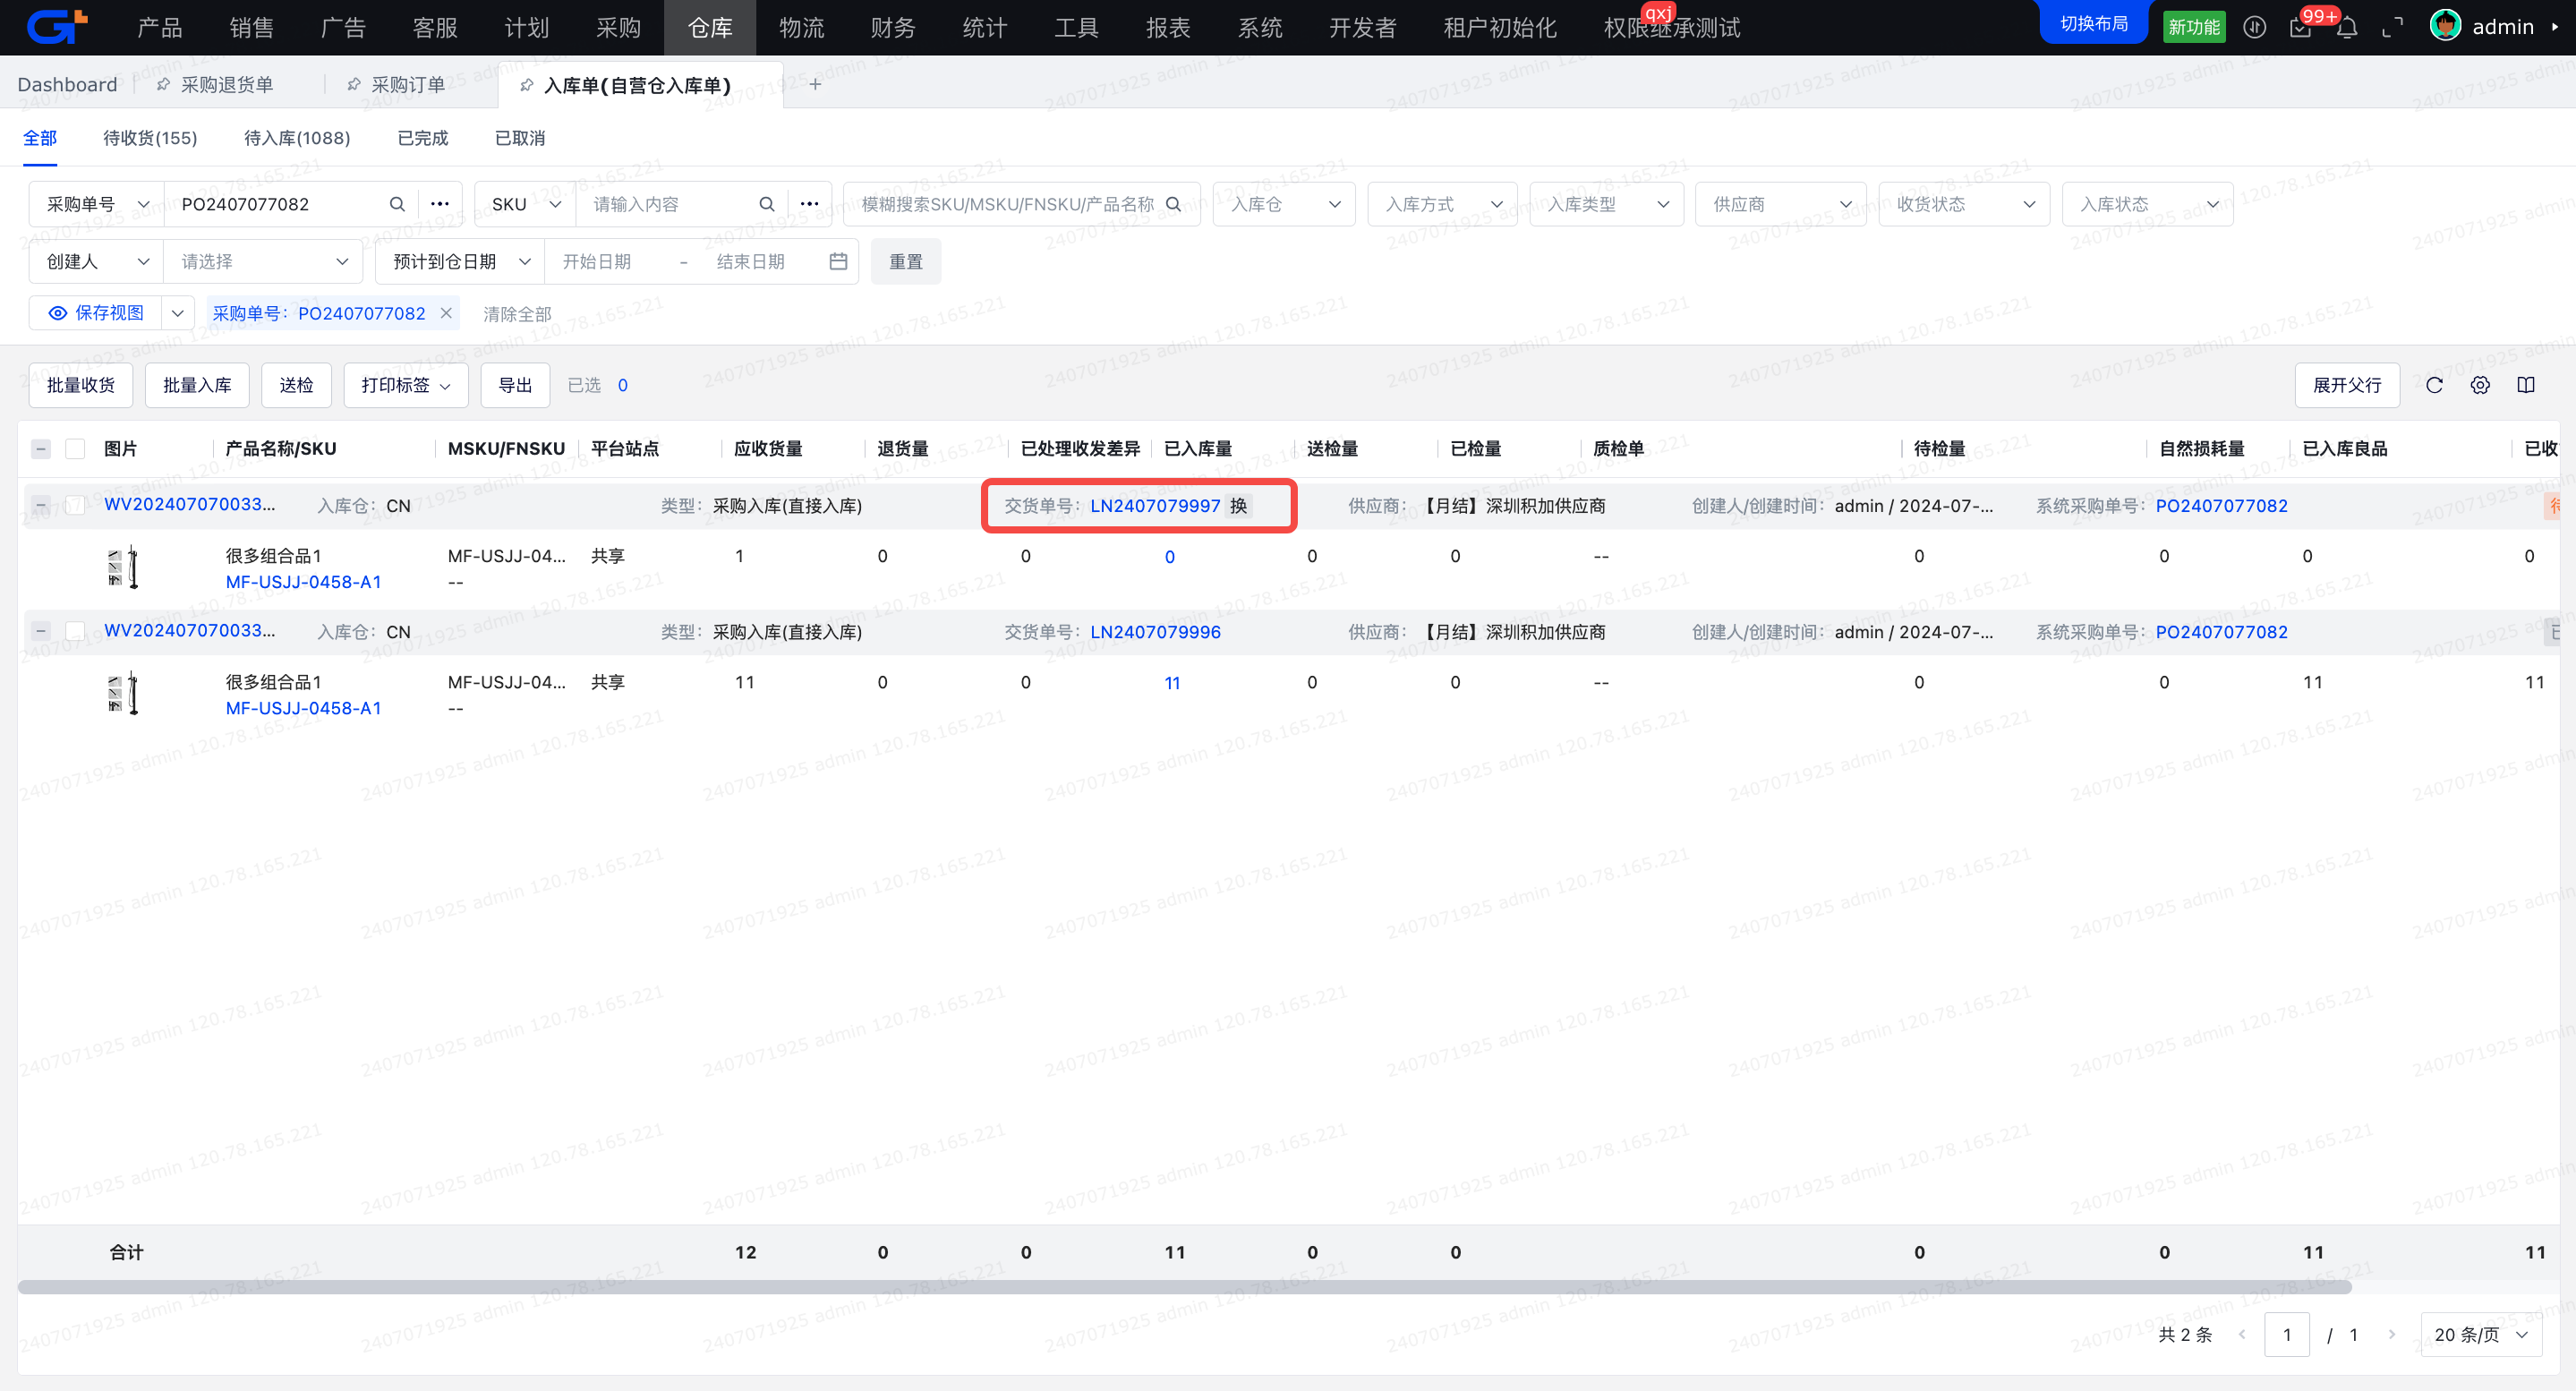Open notifications bell icon
This screenshot has width=2576, height=1391.
[x=2347, y=27]
